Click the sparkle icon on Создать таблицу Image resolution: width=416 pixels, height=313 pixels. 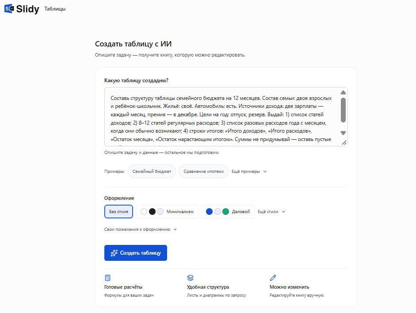pyautogui.click(x=114, y=253)
